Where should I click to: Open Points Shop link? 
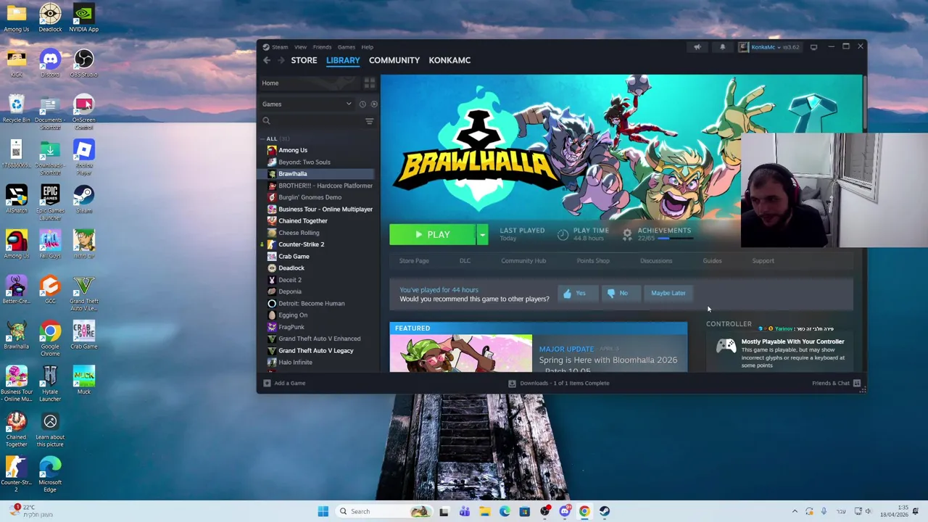tap(593, 261)
